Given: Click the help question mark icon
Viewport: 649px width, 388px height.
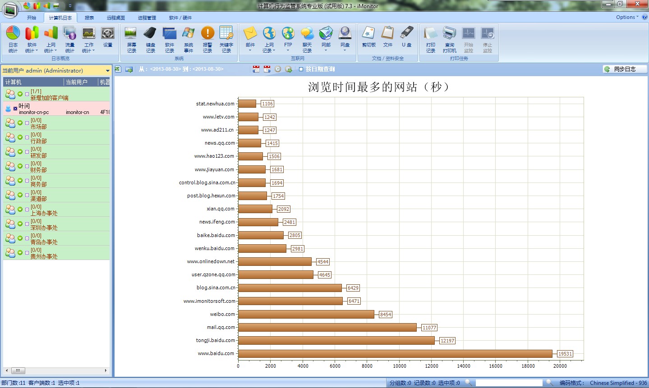Looking at the screenshot, I should coord(644,17).
